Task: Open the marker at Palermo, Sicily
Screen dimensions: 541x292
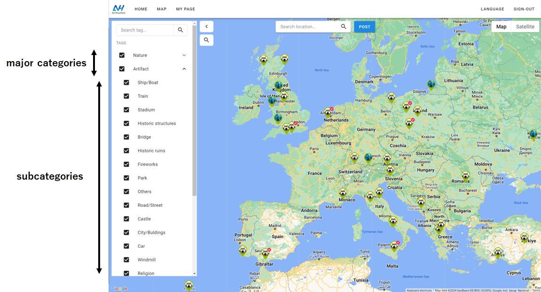Action: [x=394, y=245]
